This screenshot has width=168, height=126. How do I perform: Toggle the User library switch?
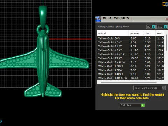[x=162, y=27]
